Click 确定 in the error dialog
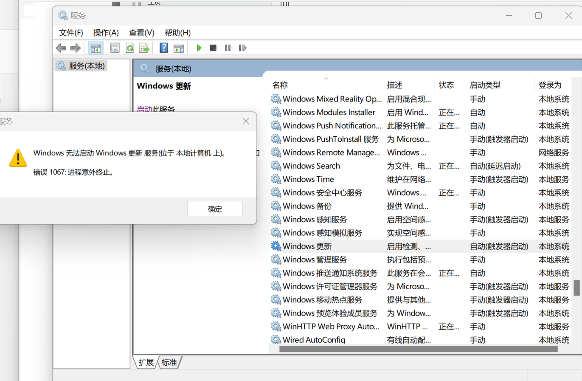The height and width of the screenshot is (381, 582). point(215,209)
